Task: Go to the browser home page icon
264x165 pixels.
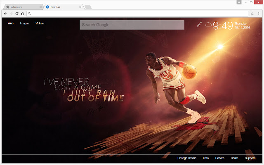Action: (22, 13)
